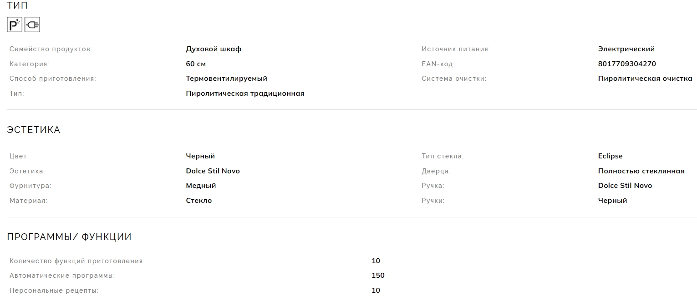Click the Пиролитическая очистка value
This screenshot has width=697, height=305.
(645, 79)
